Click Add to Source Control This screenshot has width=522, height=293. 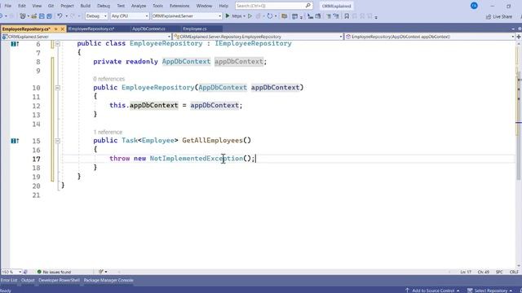pyautogui.click(x=432, y=291)
